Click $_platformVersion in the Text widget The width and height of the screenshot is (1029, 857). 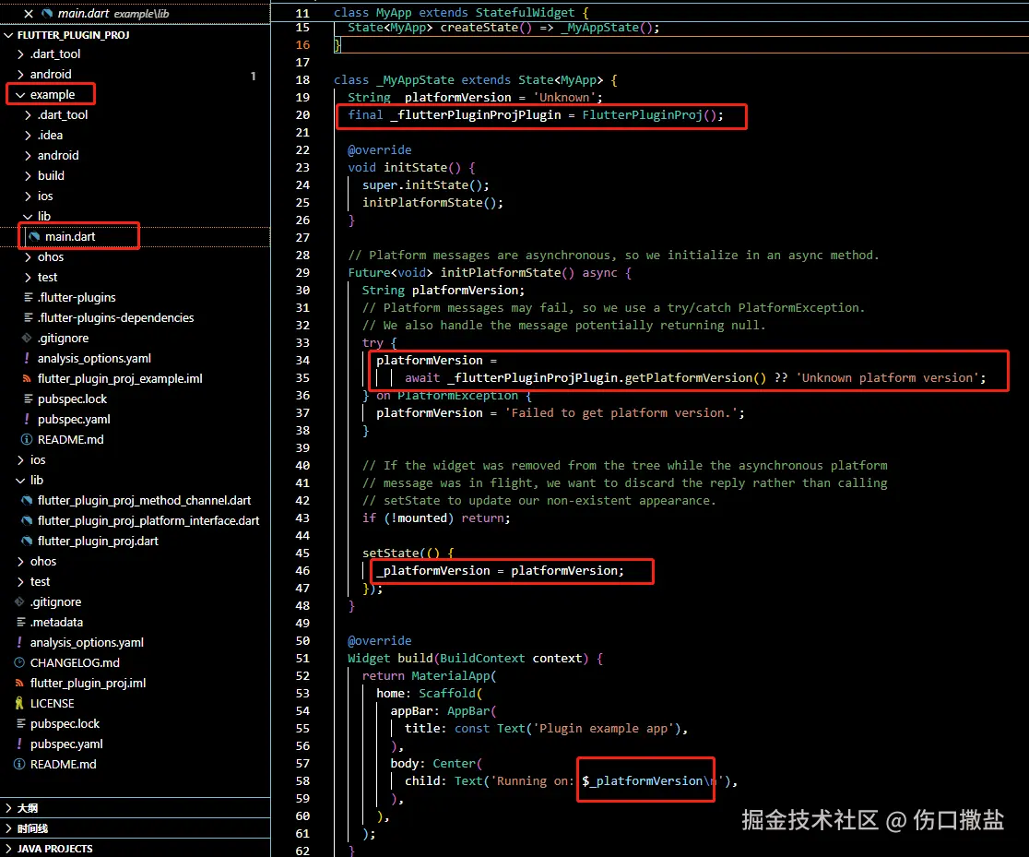[x=642, y=780]
